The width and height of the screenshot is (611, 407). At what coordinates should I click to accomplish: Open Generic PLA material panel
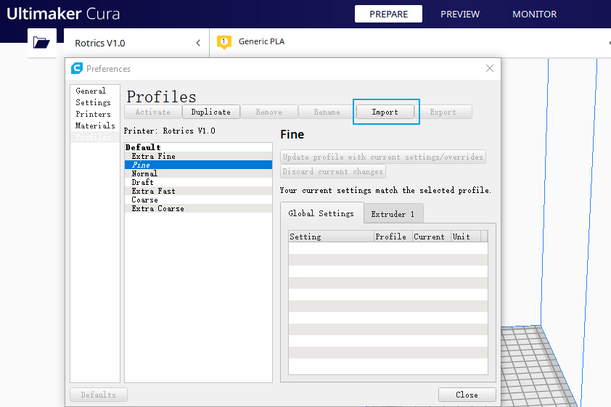pos(261,41)
